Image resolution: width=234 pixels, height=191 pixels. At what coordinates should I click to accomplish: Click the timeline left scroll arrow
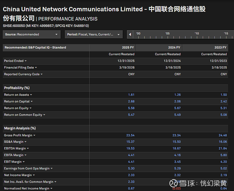tap(130, 35)
